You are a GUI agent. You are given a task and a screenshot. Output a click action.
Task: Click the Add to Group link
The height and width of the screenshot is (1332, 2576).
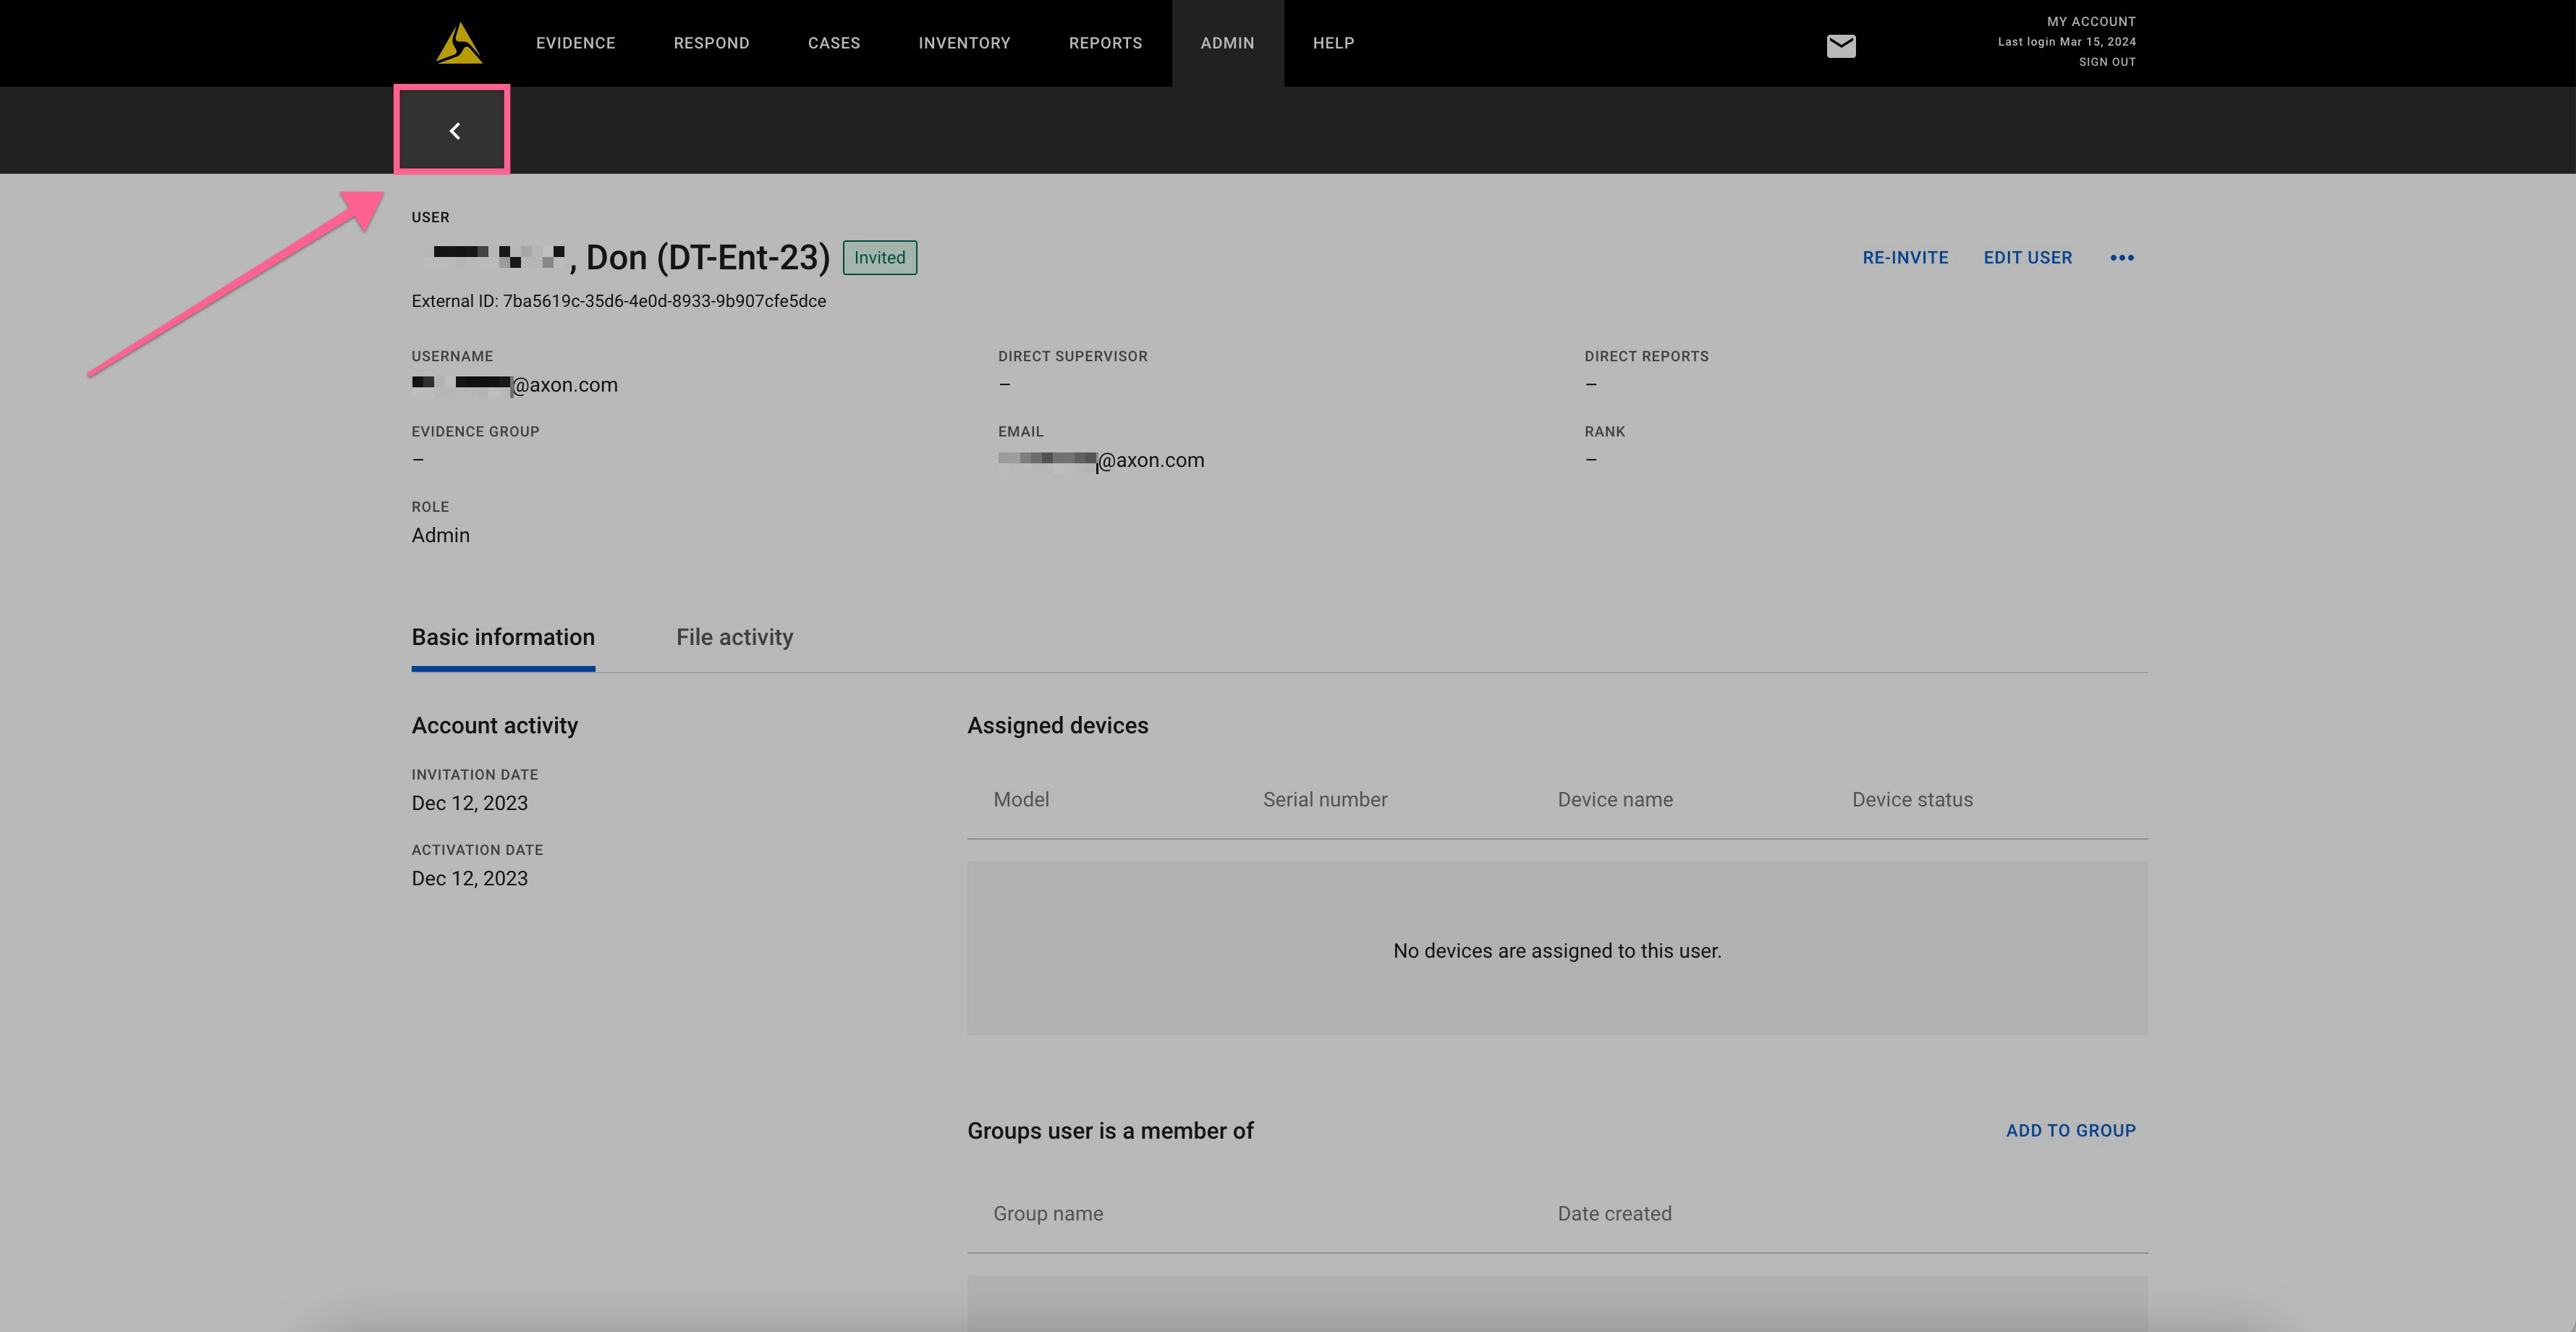[x=2070, y=1131]
